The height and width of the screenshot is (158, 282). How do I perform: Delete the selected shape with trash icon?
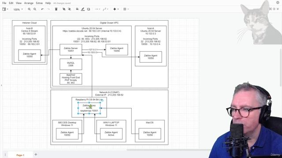56,9
